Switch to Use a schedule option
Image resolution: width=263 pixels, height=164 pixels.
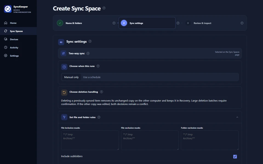click(x=92, y=77)
